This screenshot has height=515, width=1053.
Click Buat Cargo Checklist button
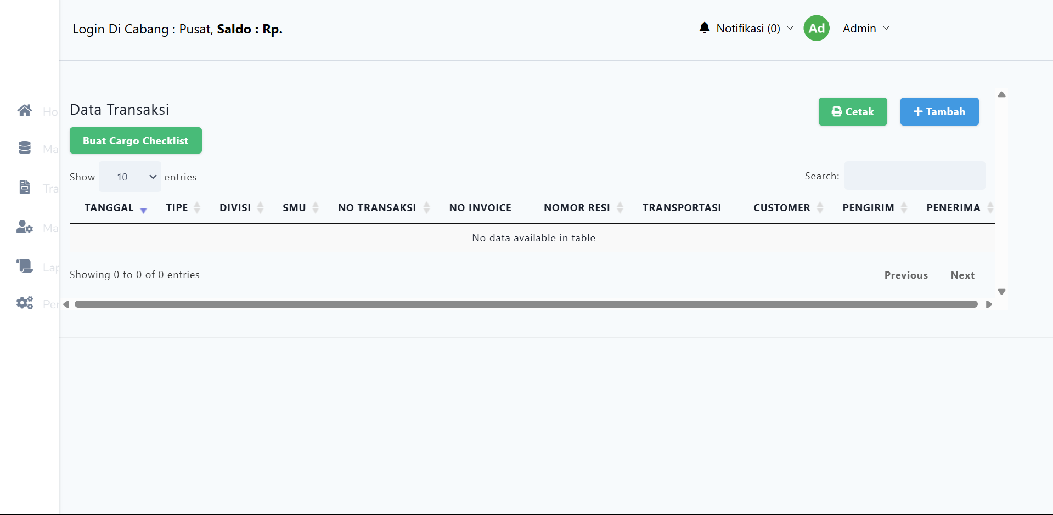coord(136,141)
